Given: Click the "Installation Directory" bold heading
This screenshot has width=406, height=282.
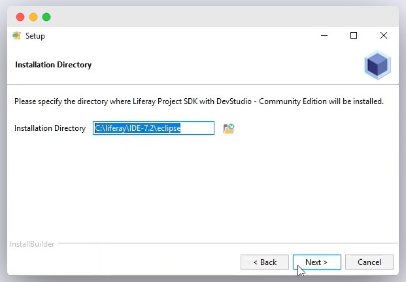Looking at the screenshot, I should [54, 65].
